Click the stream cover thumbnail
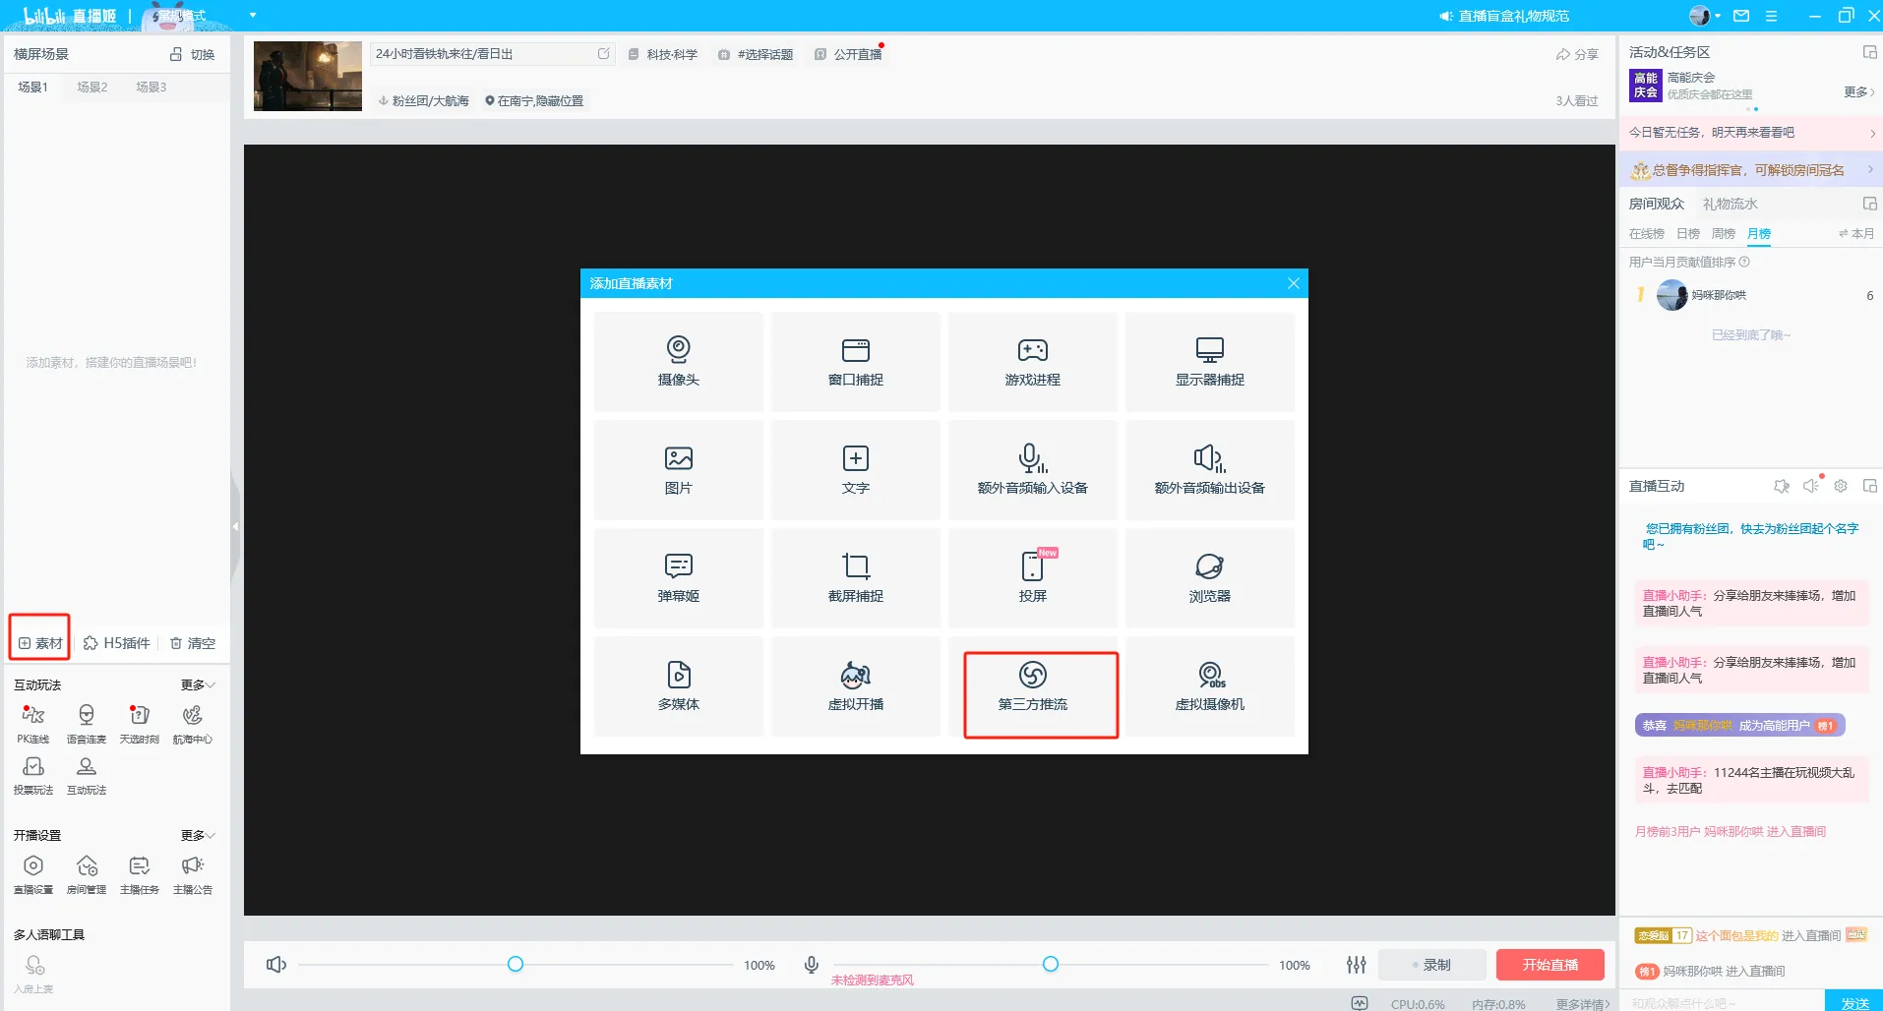The height and width of the screenshot is (1011, 1883). tap(308, 76)
